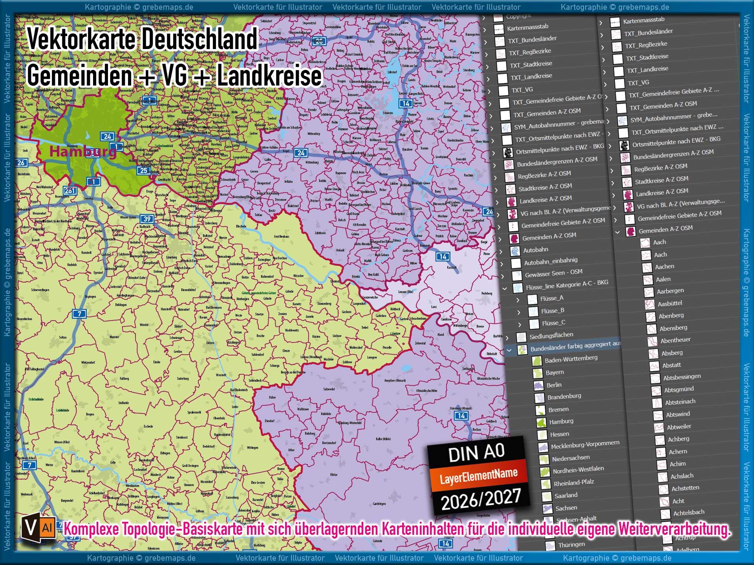Select the Sachsen sublayer name
This screenshot has width=754, height=565.
click(566, 508)
